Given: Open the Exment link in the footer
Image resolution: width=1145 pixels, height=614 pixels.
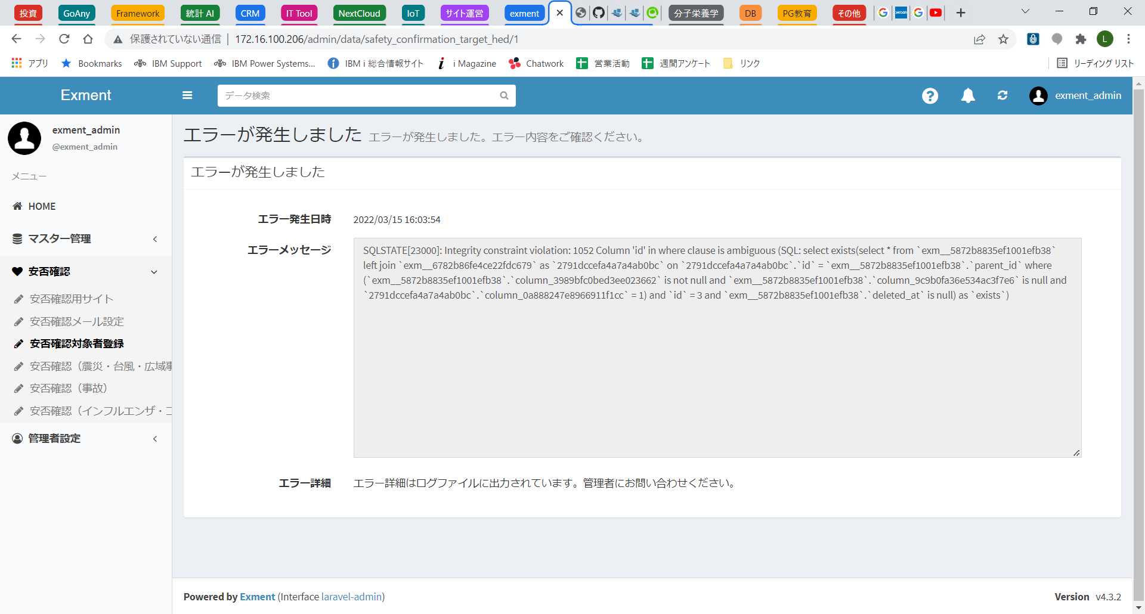Looking at the screenshot, I should point(257,597).
